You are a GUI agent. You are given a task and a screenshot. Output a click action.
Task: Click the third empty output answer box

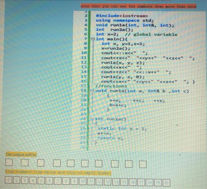(x=41, y=163)
